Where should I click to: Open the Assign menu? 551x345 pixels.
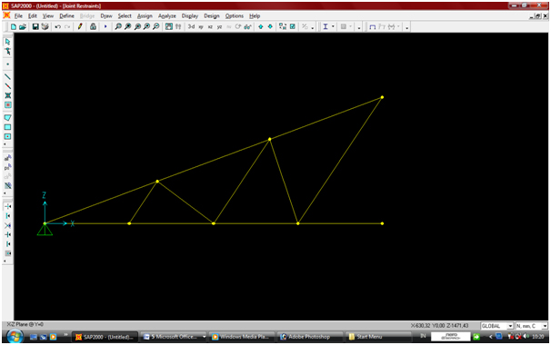pyautogui.click(x=145, y=15)
